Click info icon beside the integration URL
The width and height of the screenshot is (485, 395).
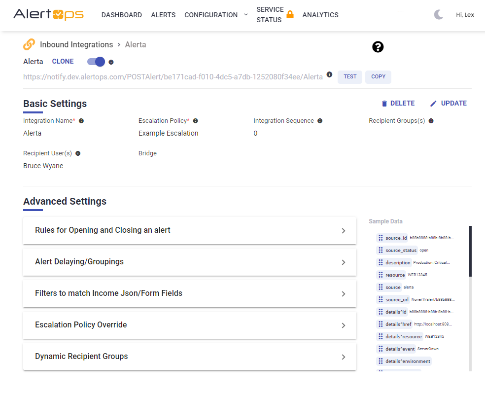coord(329,74)
